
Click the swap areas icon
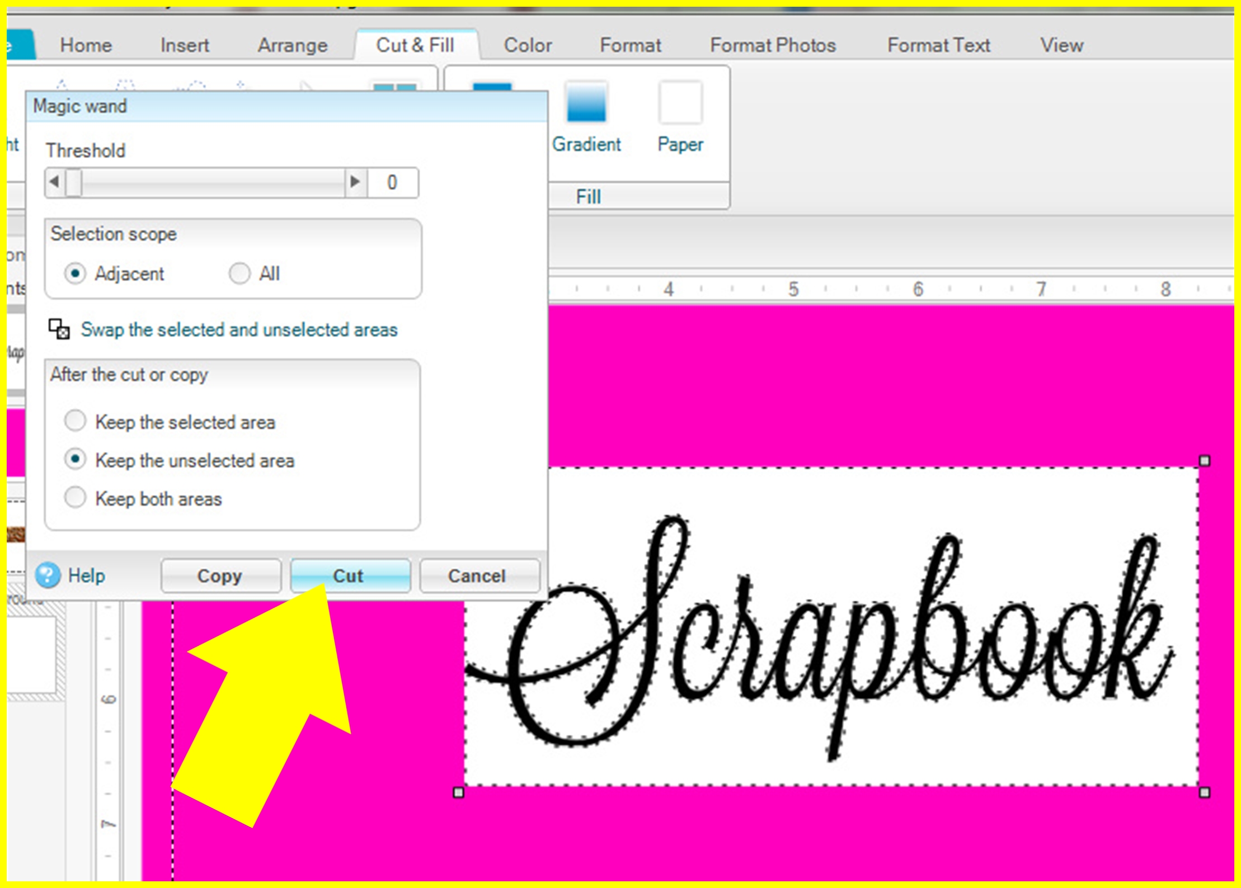click(x=59, y=329)
